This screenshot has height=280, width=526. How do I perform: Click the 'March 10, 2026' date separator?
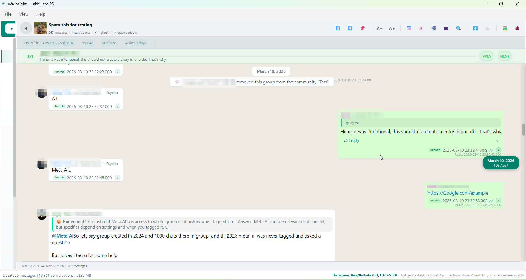[271, 71]
